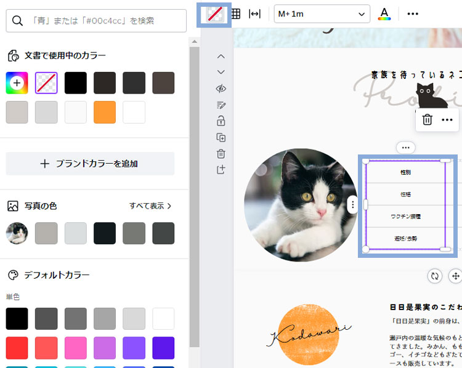462x368 pixels.
Task: Click in the color search field
Action: coord(96,20)
